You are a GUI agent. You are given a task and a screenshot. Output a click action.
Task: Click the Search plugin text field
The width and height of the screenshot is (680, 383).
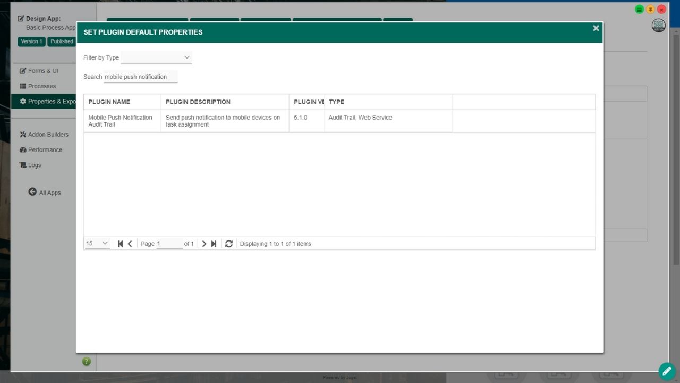click(x=140, y=77)
